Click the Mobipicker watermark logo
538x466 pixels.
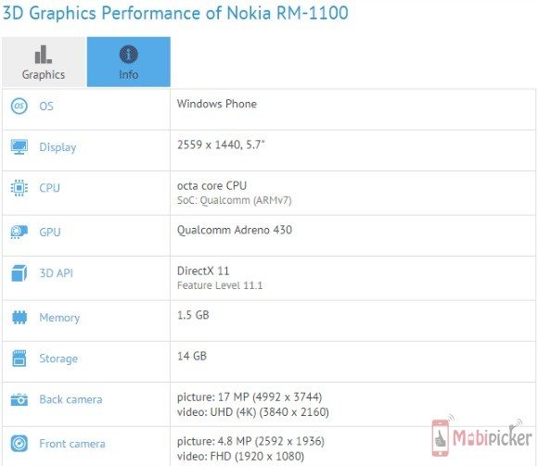[482, 435]
